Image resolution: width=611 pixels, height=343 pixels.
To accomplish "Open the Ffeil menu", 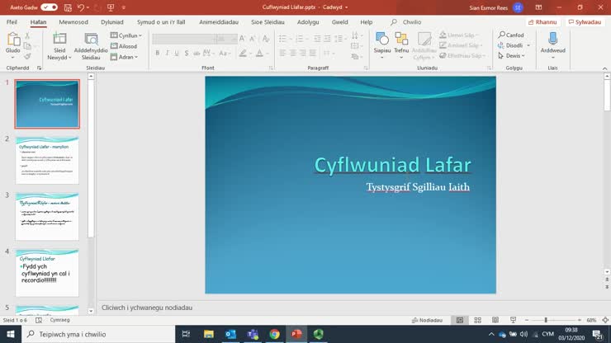I will [x=12, y=22].
